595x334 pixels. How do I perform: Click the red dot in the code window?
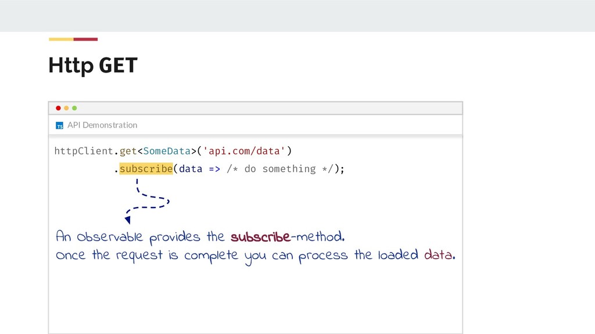(x=58, y=108)
